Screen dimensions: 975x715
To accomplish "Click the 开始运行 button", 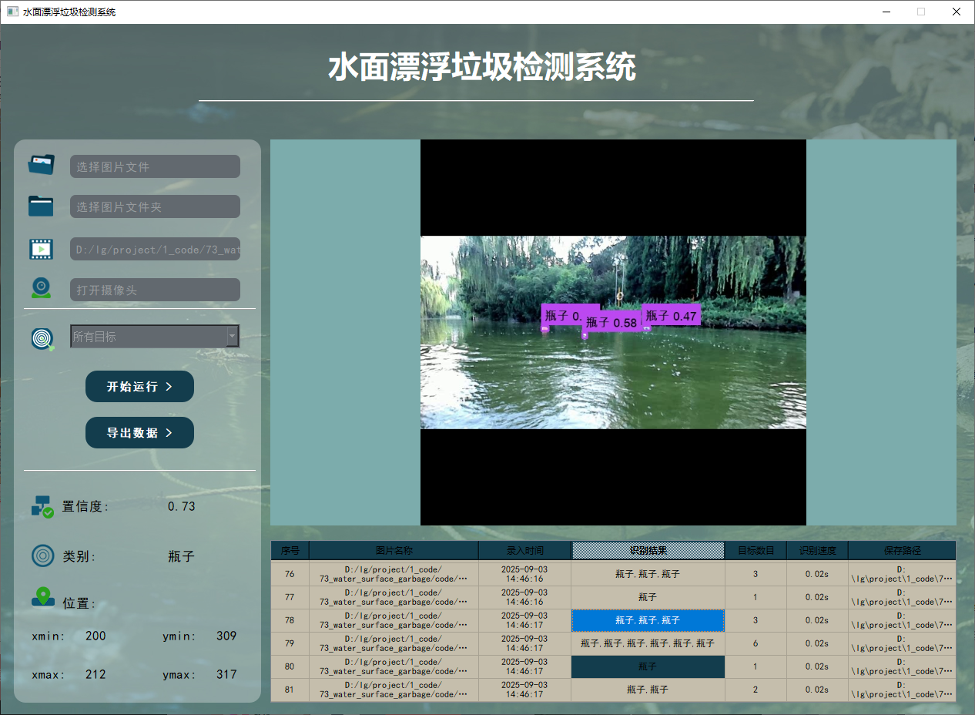I will tap(139, 386).
